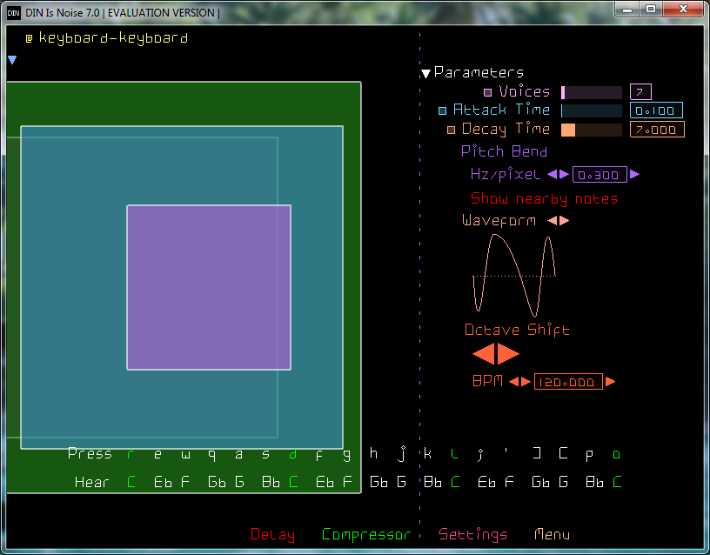Viewport: 710px width, 555px height.
Task: Expand the blue triangle below keyboard-keyboard
Action: point(12,60)
